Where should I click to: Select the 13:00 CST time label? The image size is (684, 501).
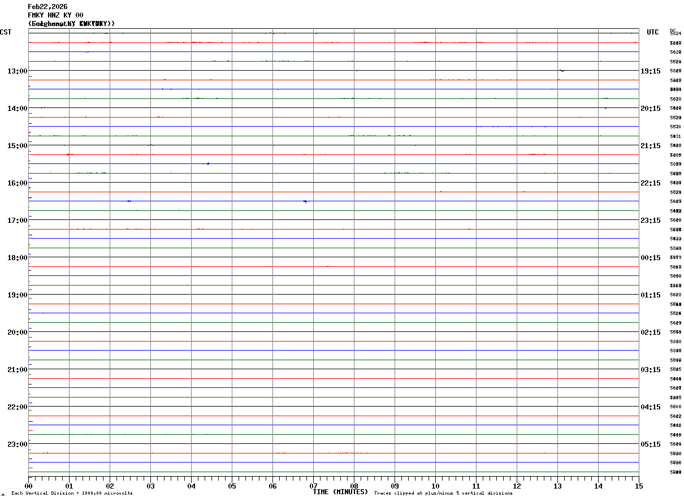[17, 71]
